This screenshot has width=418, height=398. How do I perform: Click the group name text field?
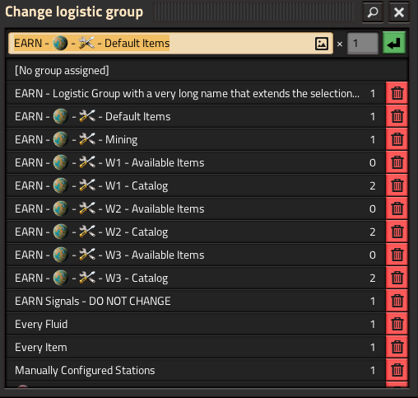coord(170,43)
